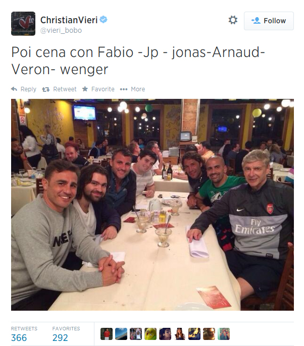Click the last avatar in the row
This screenshot has width=304, height=346.
pyautogui.click(x=224, y=334)
